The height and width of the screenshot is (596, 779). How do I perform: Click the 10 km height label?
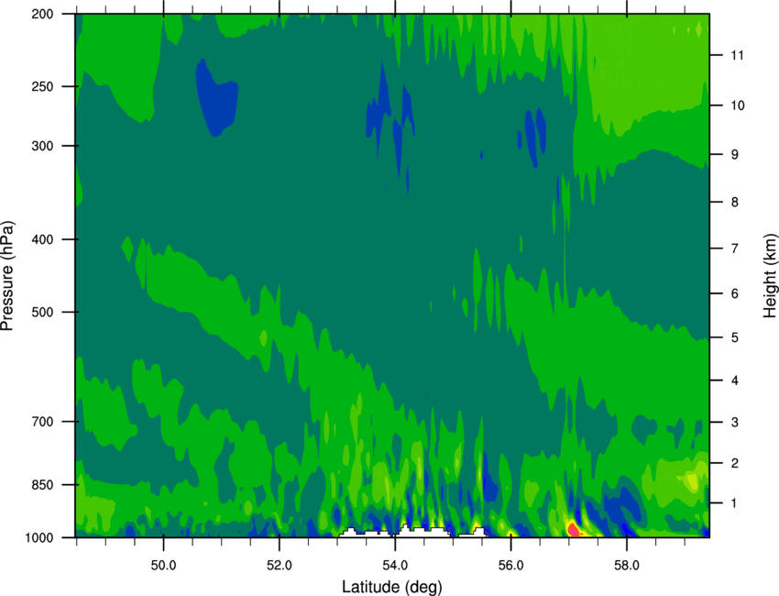738,105
